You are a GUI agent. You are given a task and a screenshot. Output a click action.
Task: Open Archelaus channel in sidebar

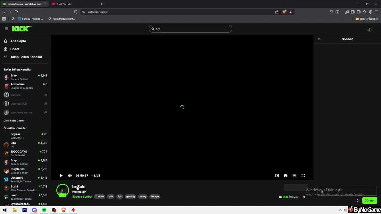(x=25, y=86)
